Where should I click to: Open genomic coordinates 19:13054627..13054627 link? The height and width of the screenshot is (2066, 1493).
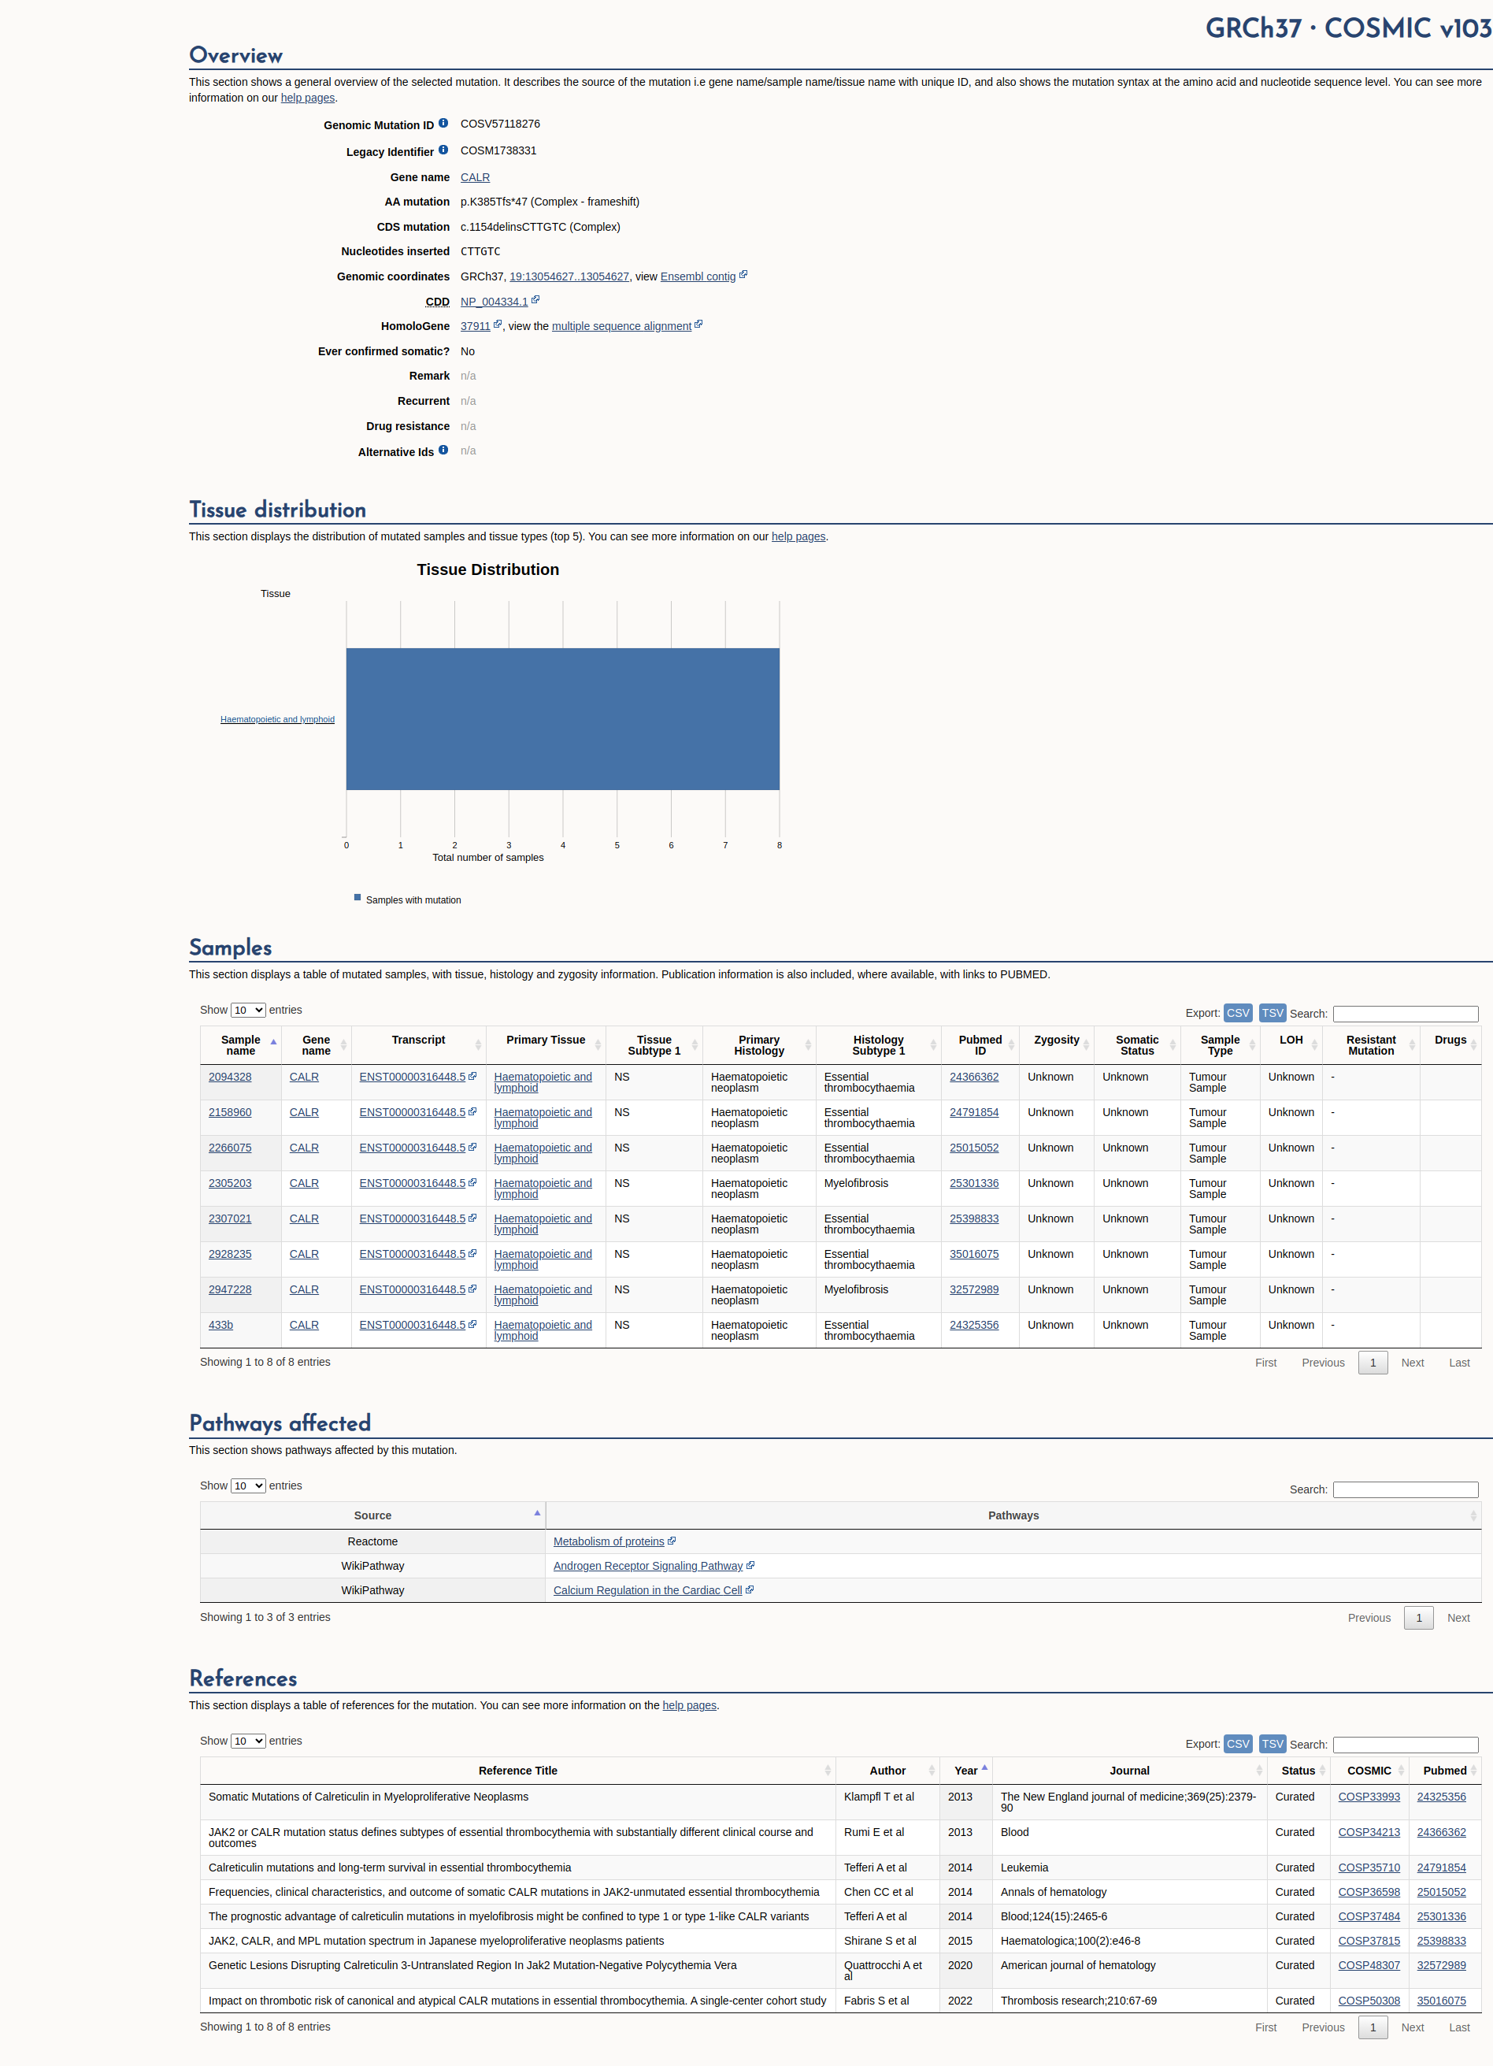[569, 277]
